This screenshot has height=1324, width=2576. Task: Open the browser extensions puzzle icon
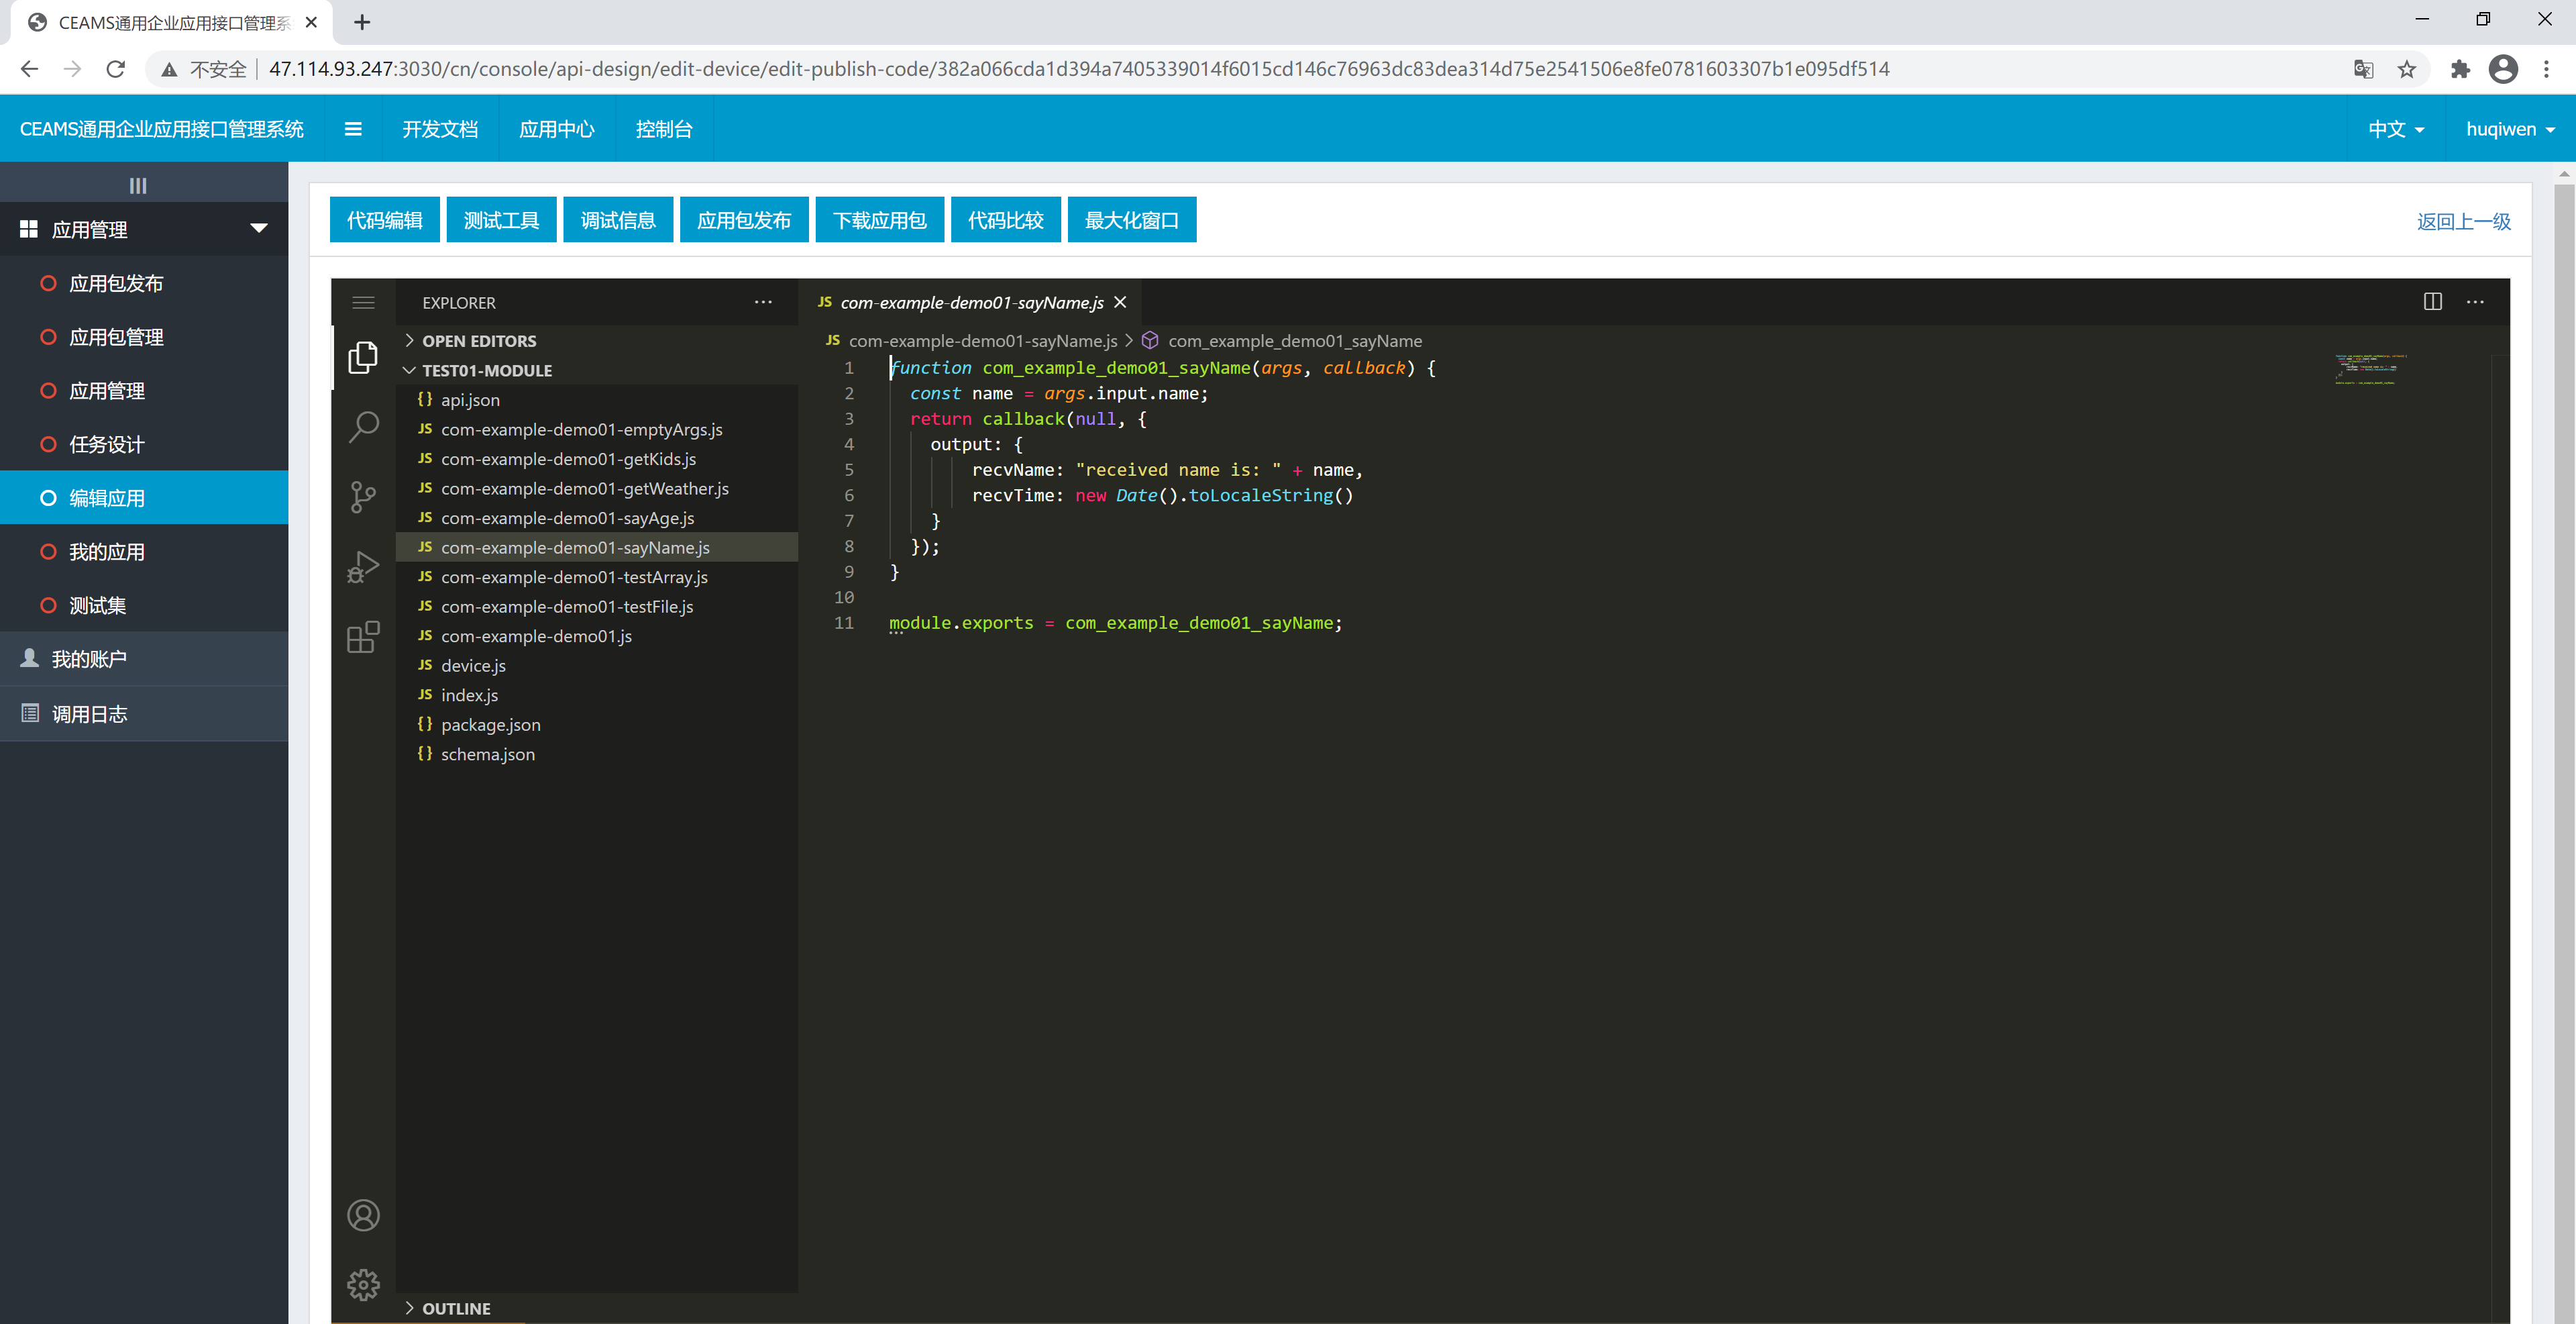pos(2460,69)
